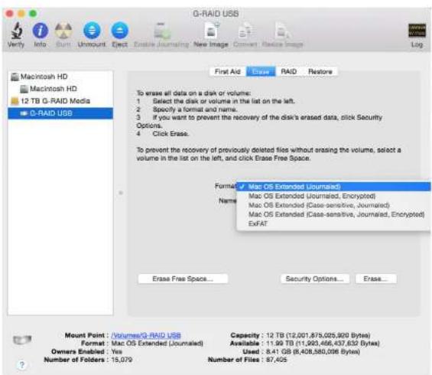The width and height of the screenshot is (432, 375).
Task: Click the Enable Journaling toolbar icon
Action: point(162,31)
